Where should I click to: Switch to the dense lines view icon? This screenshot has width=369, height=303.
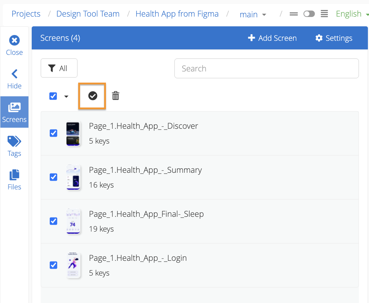[x=324, y=14]
